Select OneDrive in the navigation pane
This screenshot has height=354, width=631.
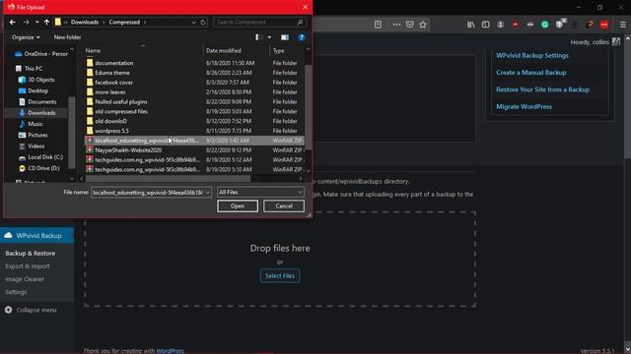[41, 54]
